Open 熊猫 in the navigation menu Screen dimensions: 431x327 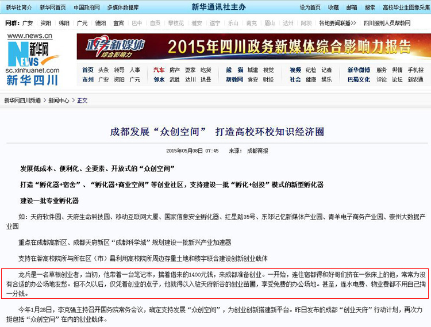coord(234,70)
